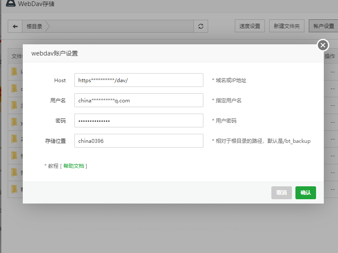Screen dimensions: 338x253
Task: Click the 存储位置 storage path field
Action: (x=138, y=141)
